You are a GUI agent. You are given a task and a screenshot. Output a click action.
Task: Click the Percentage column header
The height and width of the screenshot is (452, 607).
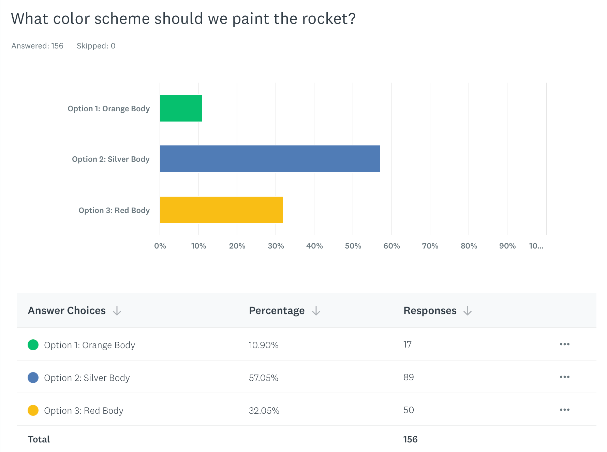[x=277, y=311]
